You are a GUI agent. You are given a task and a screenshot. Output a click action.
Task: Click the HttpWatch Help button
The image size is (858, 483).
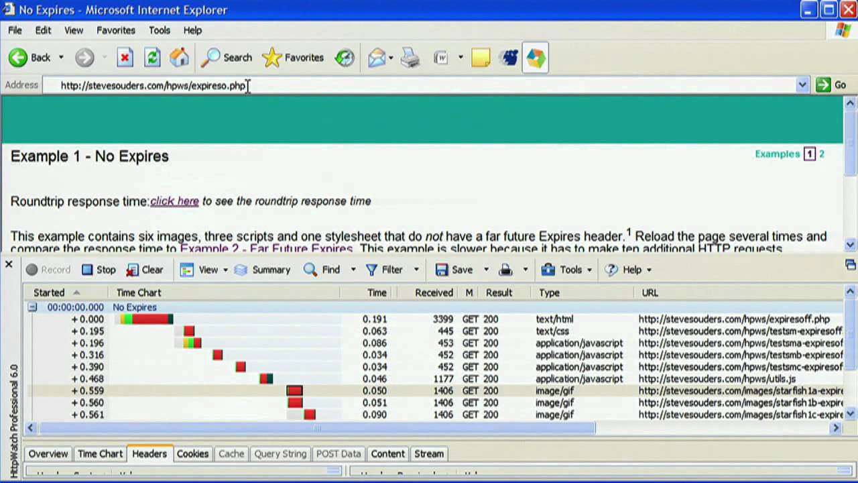pyautogui.click(x=623, y=270)
